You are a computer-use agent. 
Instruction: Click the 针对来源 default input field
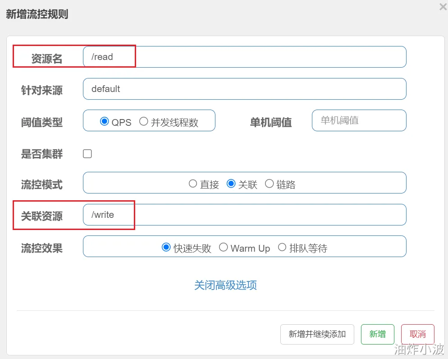(x=244, y=89)
